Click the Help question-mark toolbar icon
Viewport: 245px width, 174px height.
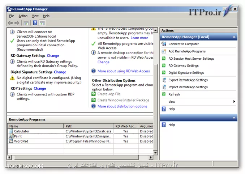(x=35, y=23)
